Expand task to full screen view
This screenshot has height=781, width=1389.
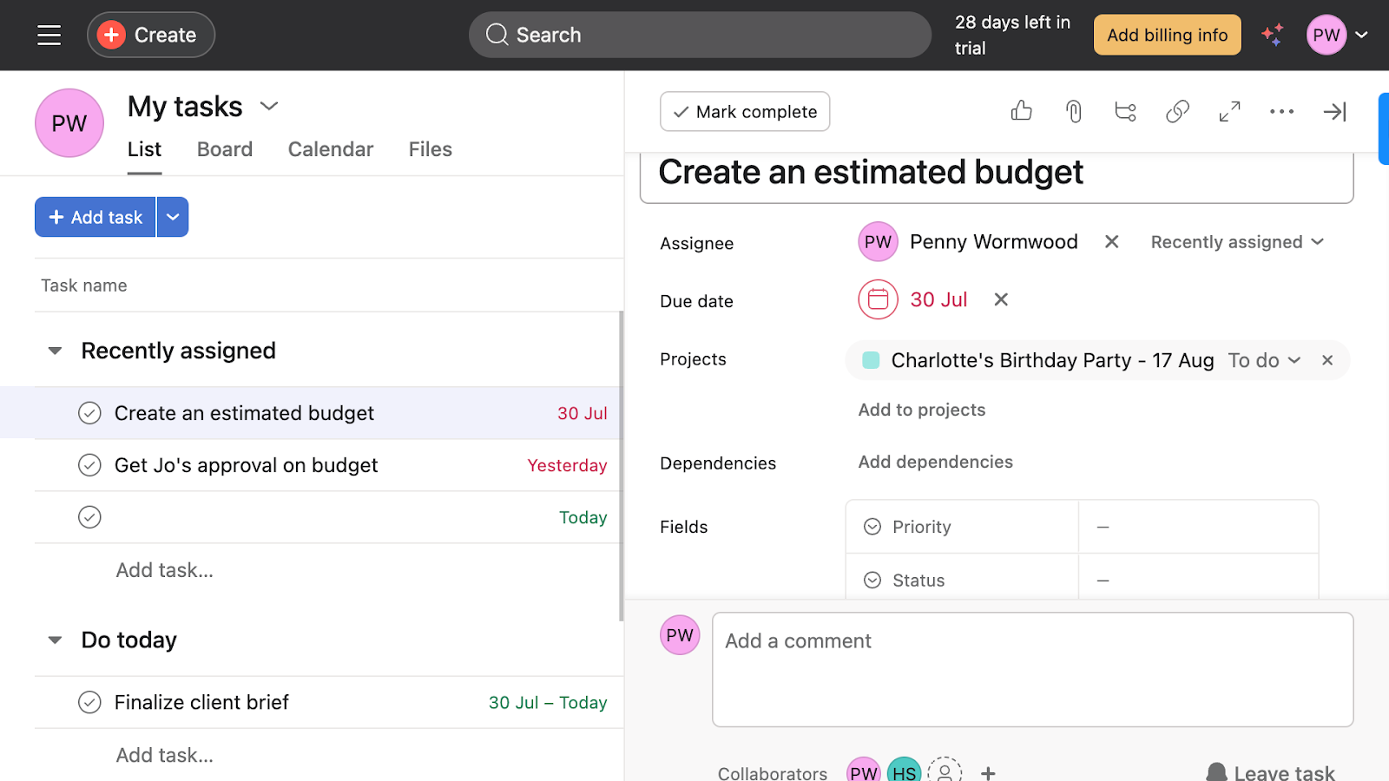click(x=1229, y=111)
